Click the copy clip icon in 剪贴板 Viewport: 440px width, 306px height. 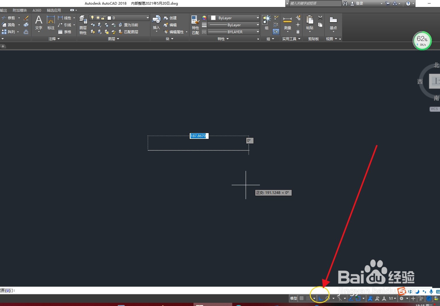[x=320, y=25]
